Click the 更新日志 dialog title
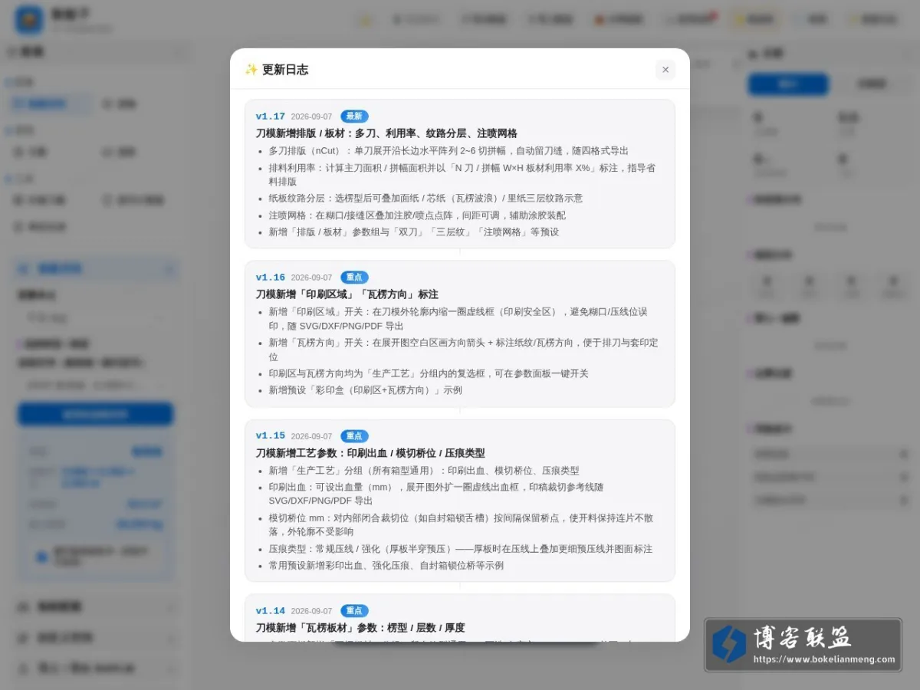The height and width of the screenshot is (690, 920). (285, 70)
